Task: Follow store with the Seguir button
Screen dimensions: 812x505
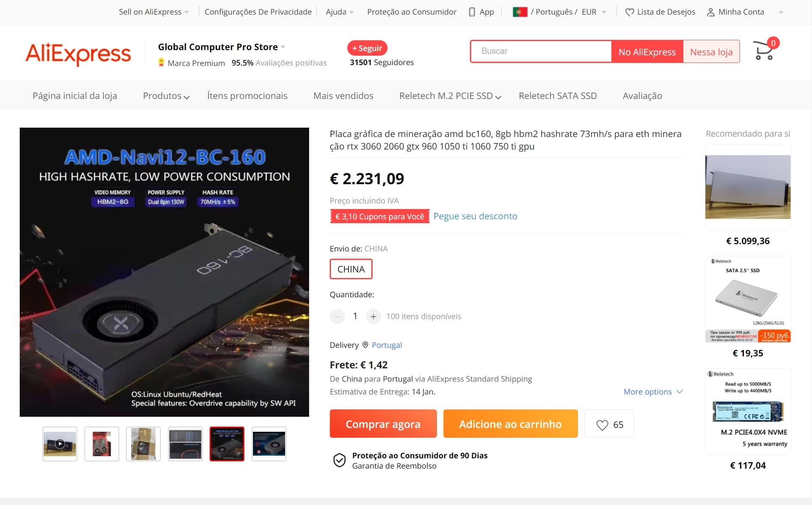Action: tap(367, 48)
